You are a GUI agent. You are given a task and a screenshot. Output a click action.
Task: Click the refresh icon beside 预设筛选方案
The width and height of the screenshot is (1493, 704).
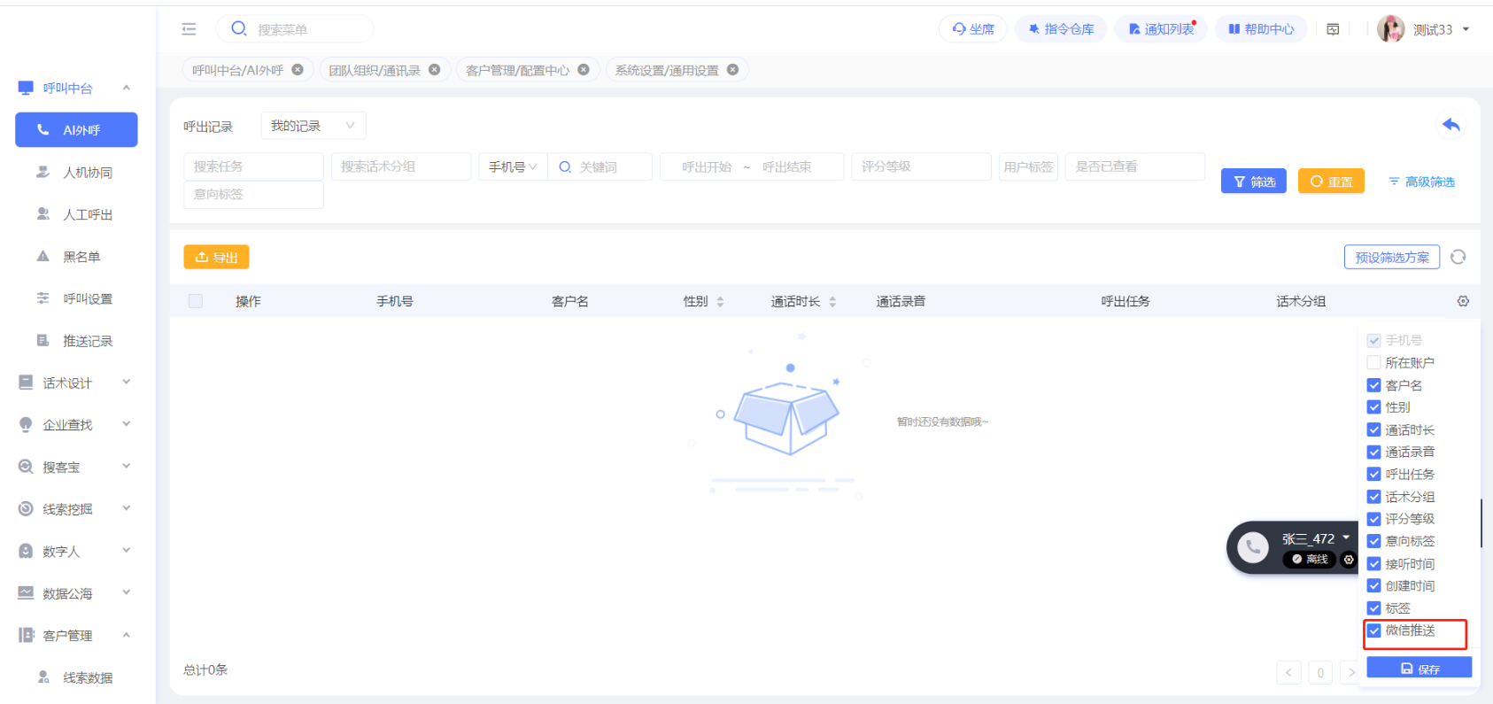1458,257
